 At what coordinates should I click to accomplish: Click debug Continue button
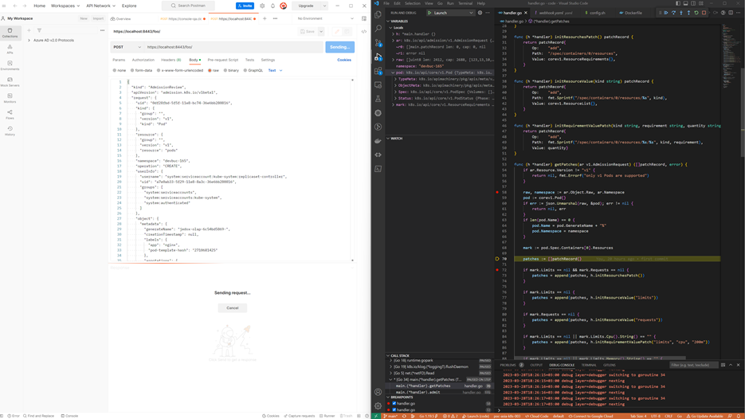point(666,13)
